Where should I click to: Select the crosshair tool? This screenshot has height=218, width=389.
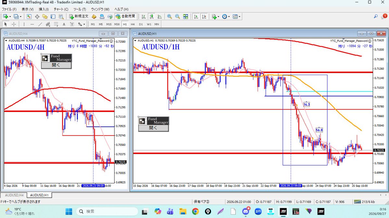(x=14, y=24)
